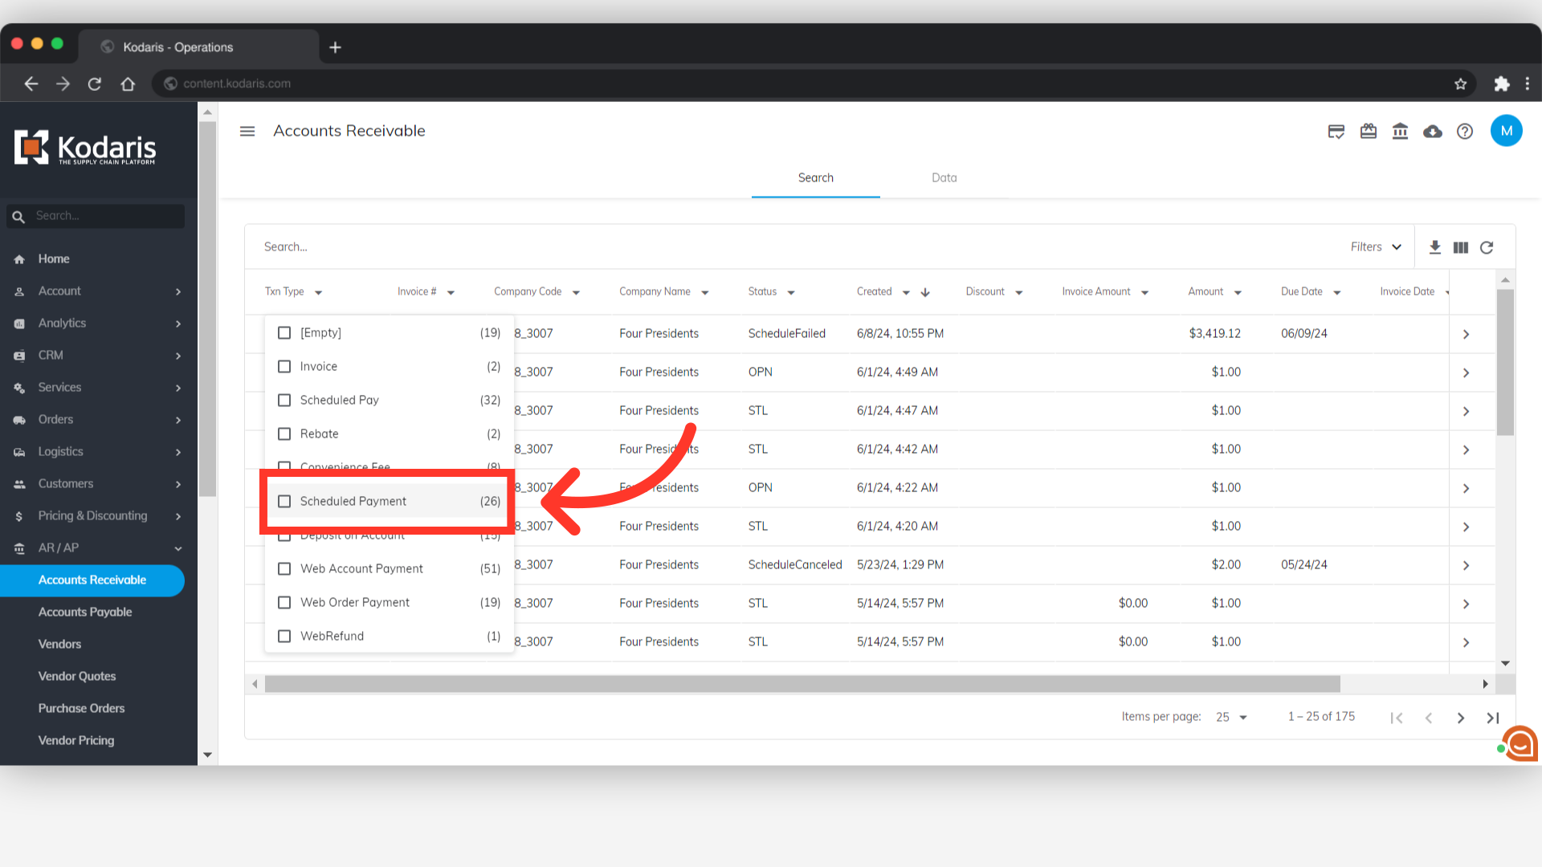Tick the Invoice filter checkbox
Image resolution: width=1542 pixels, height=867 pixels.
coord(284,366)
